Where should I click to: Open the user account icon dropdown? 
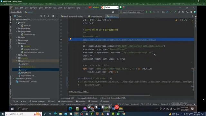click(114, 12)
